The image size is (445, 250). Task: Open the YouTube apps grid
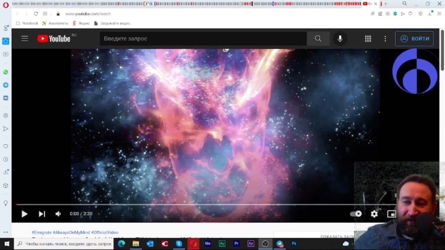point(368,39)
